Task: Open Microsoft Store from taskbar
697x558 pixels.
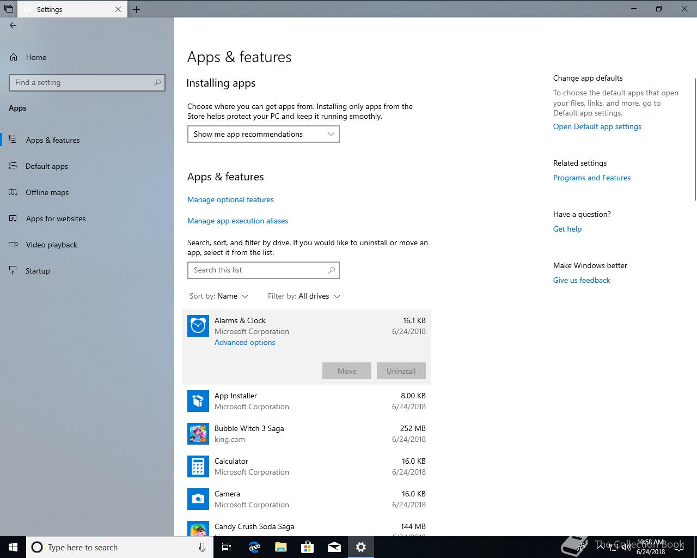Action: pos(307,547)
